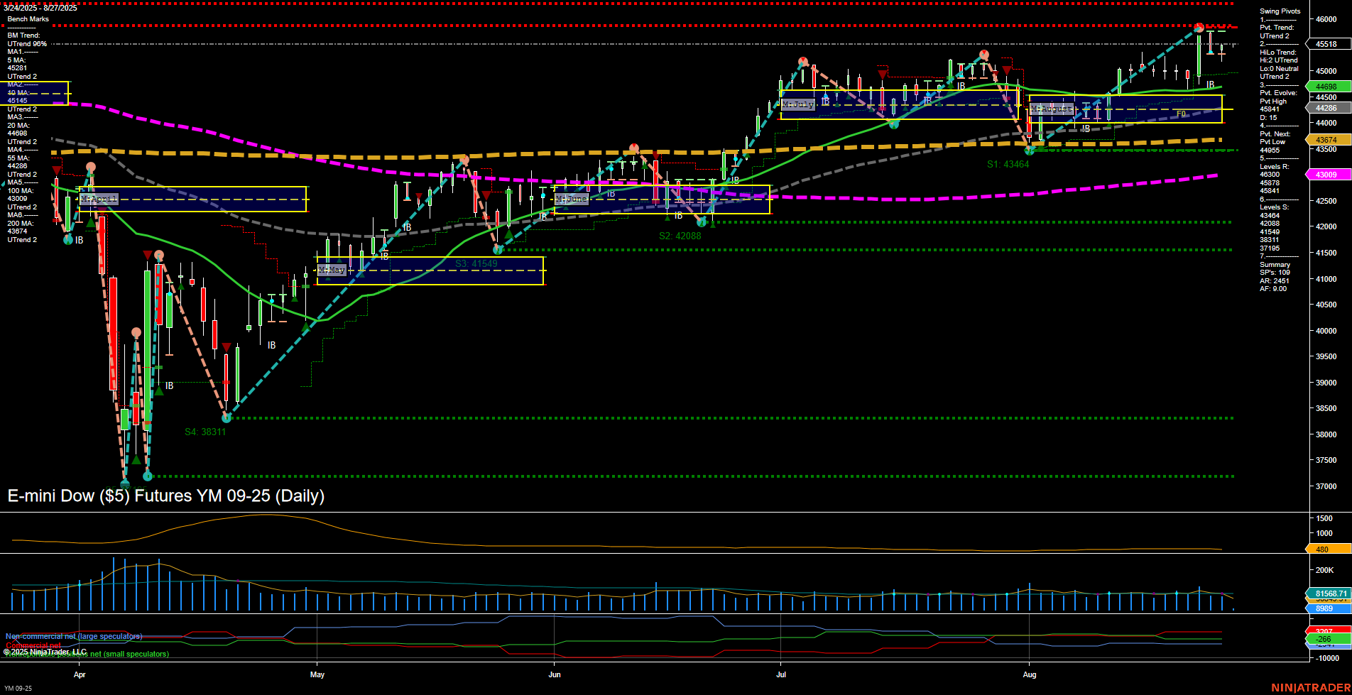Click the M:July monthly range label
The image size is (1352, 695).
click(797, 104)
